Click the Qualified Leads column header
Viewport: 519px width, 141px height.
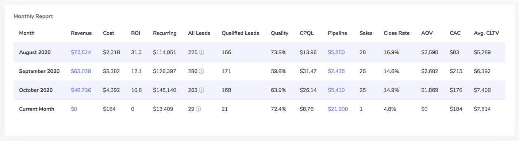click(x=240, y=33)
